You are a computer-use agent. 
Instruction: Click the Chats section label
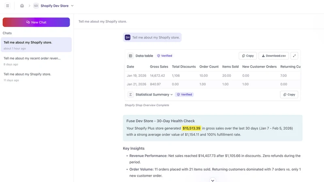pyautogui.click(x=7, y=33)
